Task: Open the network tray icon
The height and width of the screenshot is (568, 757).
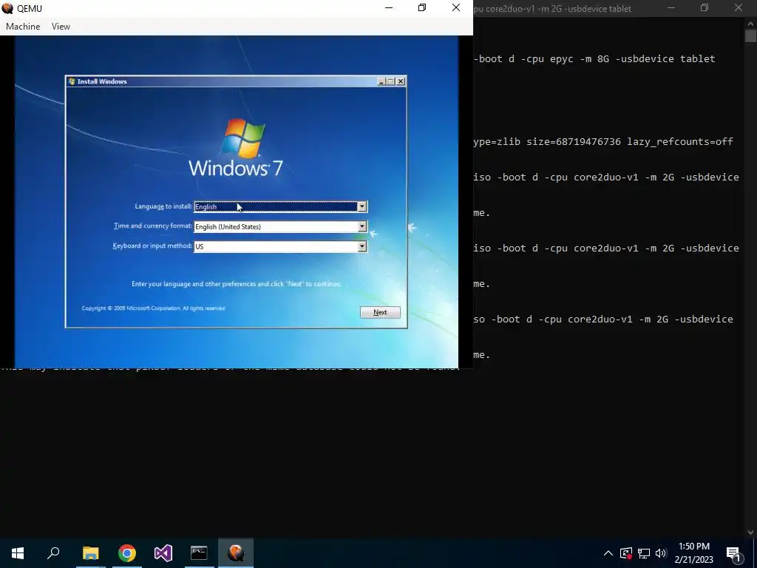Action: click(644, 553)
